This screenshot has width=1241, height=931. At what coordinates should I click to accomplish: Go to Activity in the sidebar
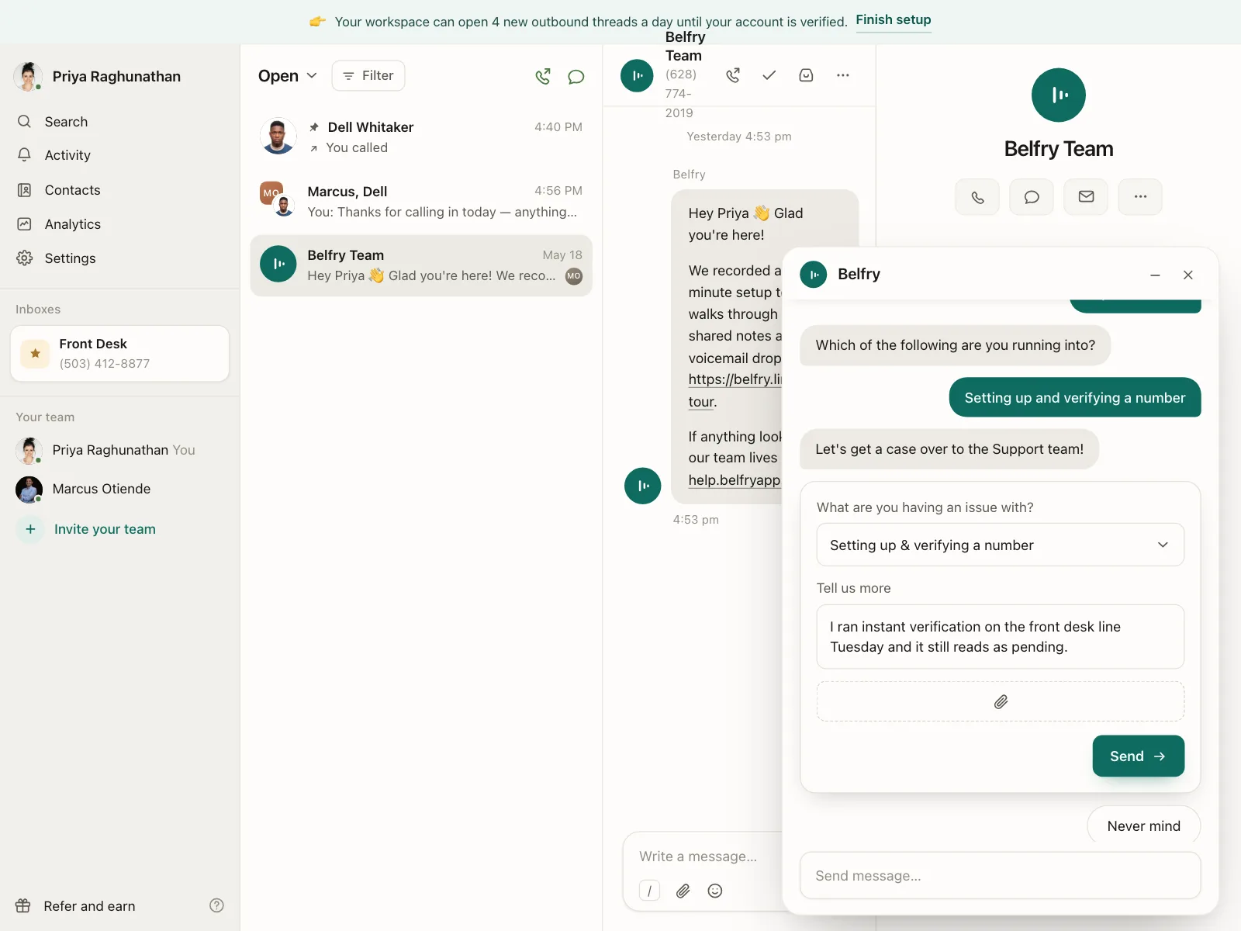click(67, 155)
